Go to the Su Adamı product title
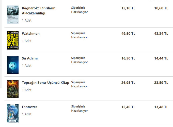Image resolution: width=173 pixels, height=127 pixels. (30, 58)
